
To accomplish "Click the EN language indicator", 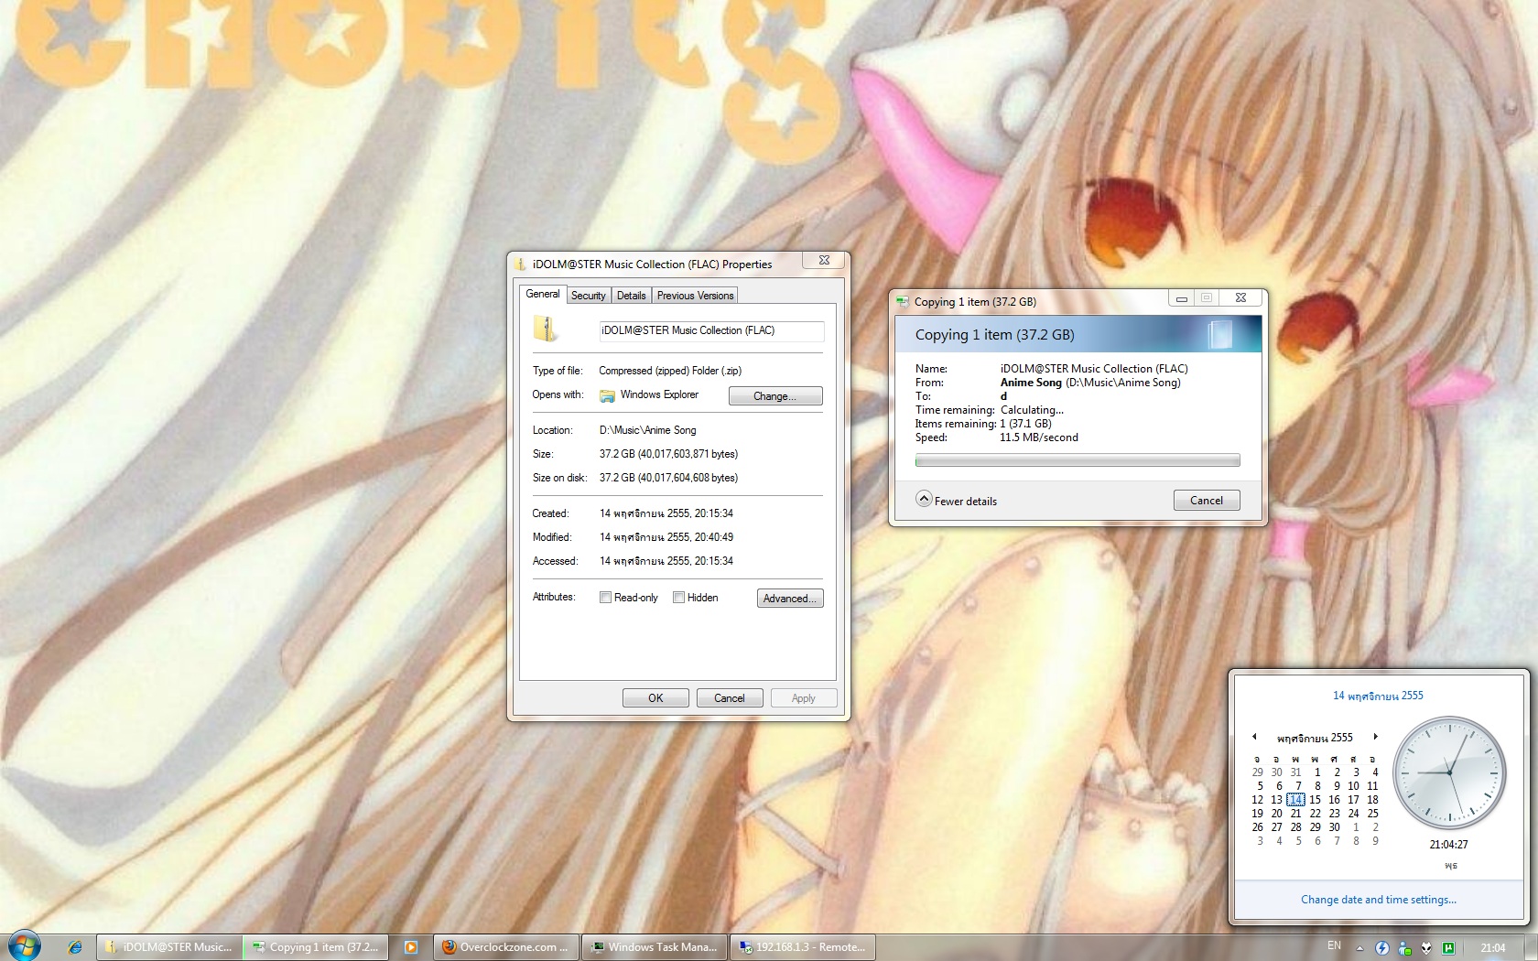I will coord(1334,945).
